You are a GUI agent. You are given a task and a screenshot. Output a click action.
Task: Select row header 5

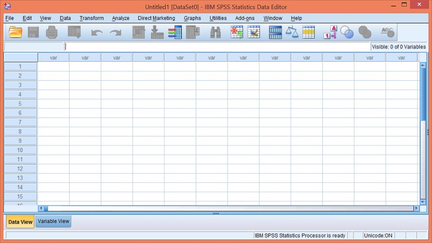pyautogui.click(x=20, y=104)
